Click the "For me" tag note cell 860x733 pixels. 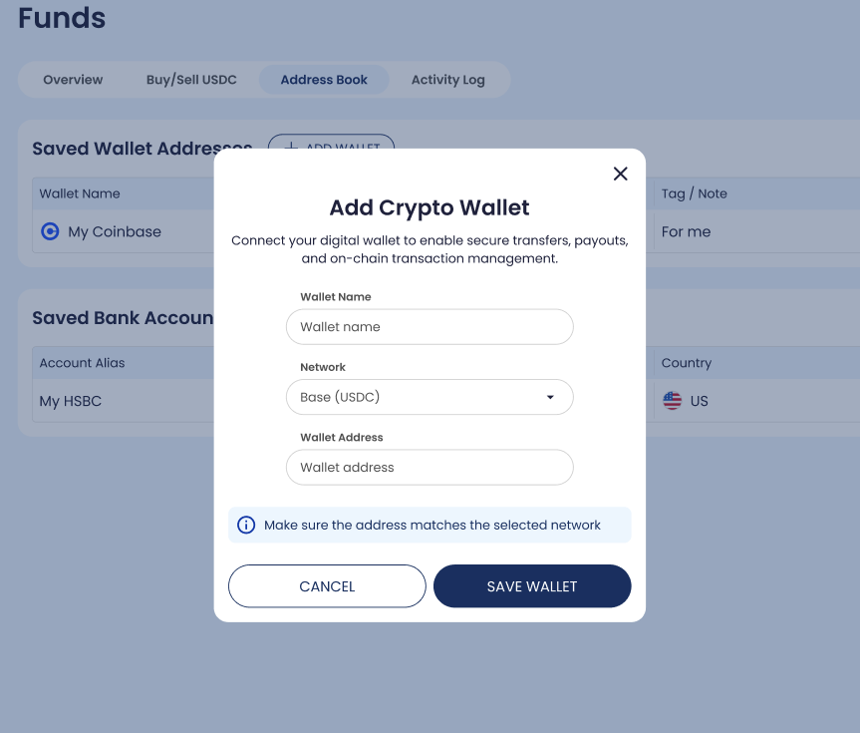[x=687, y=231]
